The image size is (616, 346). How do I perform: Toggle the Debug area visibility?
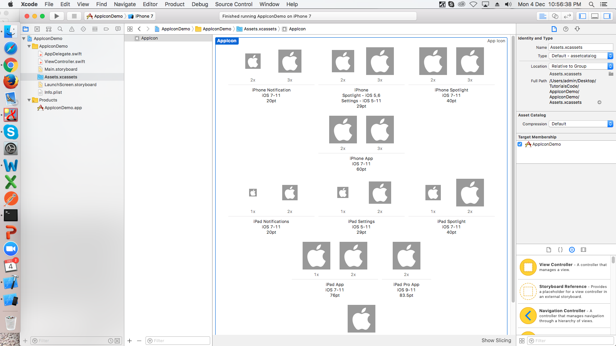coord(595,16)
